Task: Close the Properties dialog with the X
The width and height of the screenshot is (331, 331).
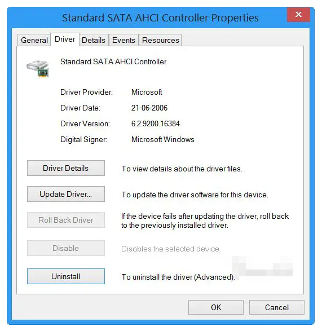Action: point(298,15)
